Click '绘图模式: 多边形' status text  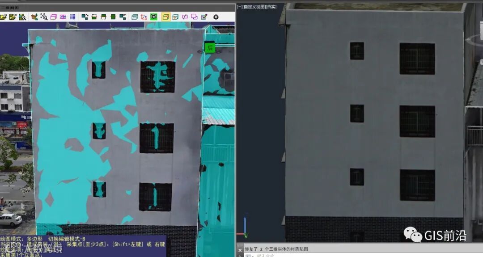pyautogui.click(x=21, y=239)
